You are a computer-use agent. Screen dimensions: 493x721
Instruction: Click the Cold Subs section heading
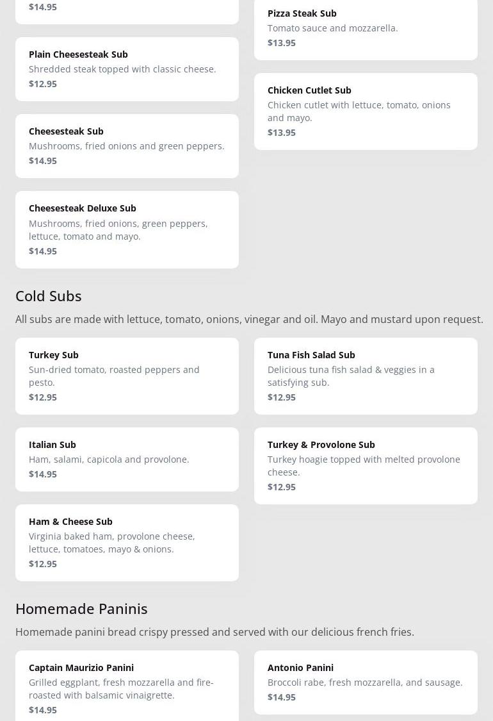point(49,295)
